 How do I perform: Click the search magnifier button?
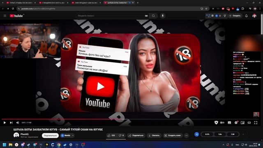tap(153, 16)
